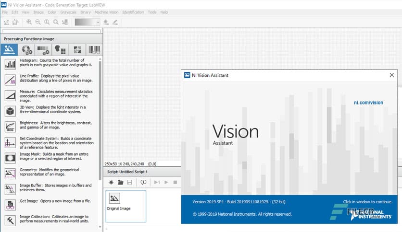Image resolution: width=402 pixels, height=232 pixels.
Task: Click the Histogram function icon
Action: click(x=10, y=64)
